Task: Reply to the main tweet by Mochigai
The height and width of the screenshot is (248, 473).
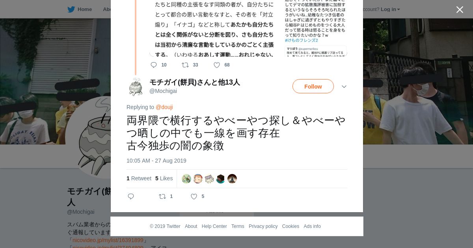Action: (131, 196)
